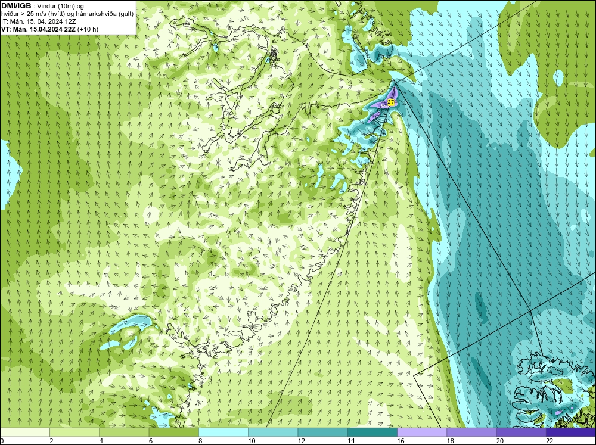Click the 2-4 m/s light green swatch
Viewport: 596px width, 445px height.
pyautogui.click(x=74, y=432)
